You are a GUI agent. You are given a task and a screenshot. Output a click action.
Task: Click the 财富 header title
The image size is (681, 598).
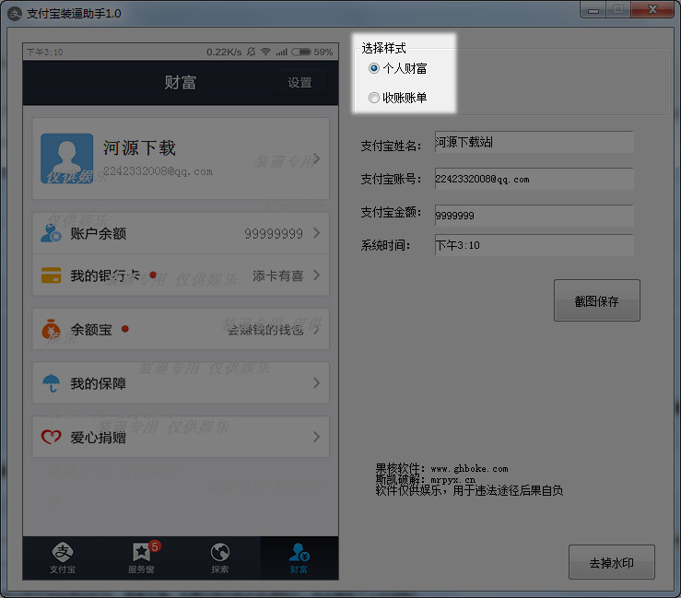tap(181, 82)
